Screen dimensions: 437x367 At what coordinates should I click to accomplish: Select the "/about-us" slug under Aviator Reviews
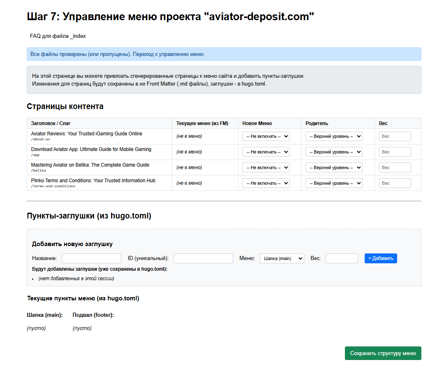click(39, 139)
